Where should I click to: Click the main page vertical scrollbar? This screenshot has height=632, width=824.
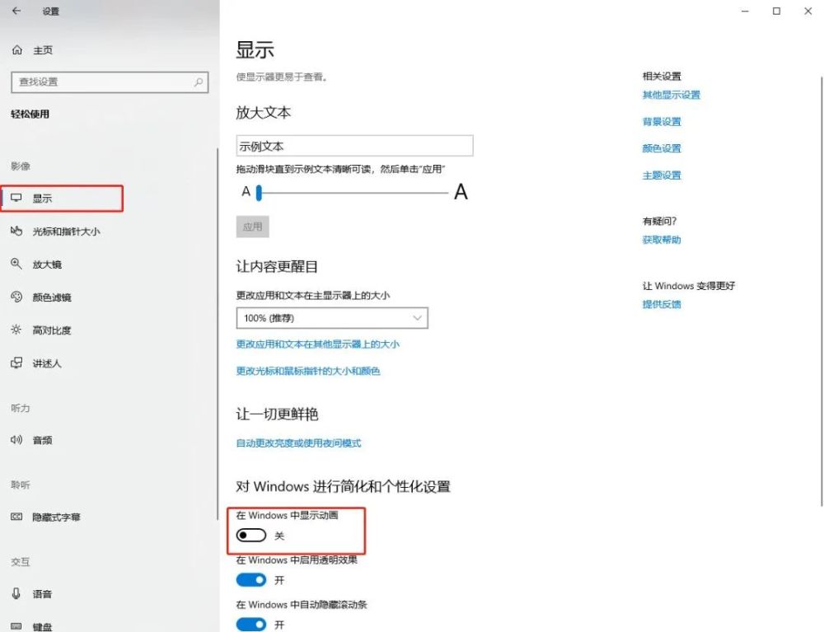(822, 292)
